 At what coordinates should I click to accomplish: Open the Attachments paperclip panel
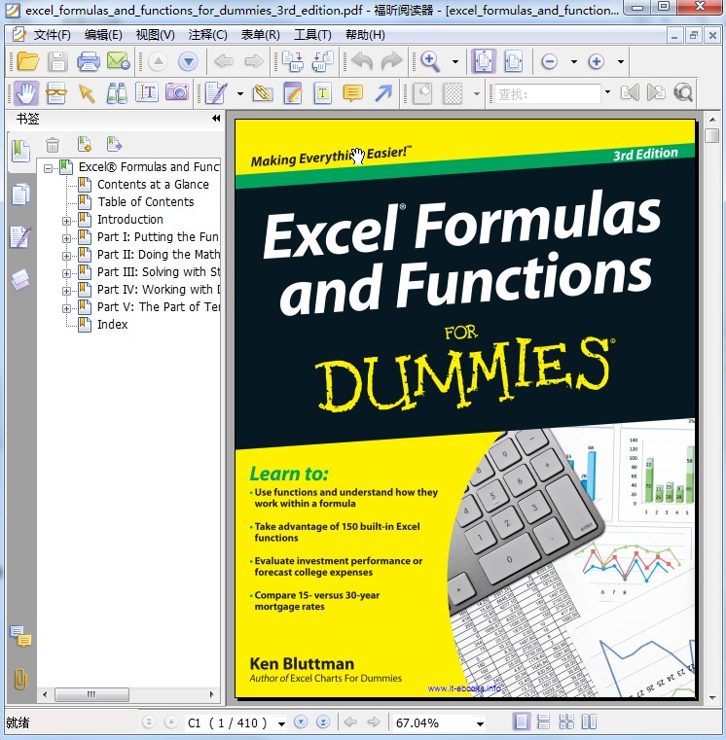point(20,679)
